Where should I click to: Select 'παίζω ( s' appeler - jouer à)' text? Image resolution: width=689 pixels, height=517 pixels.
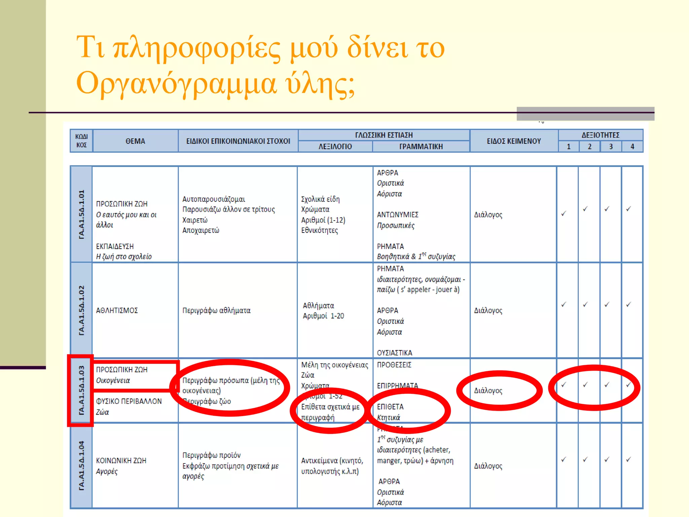(418, 289)
